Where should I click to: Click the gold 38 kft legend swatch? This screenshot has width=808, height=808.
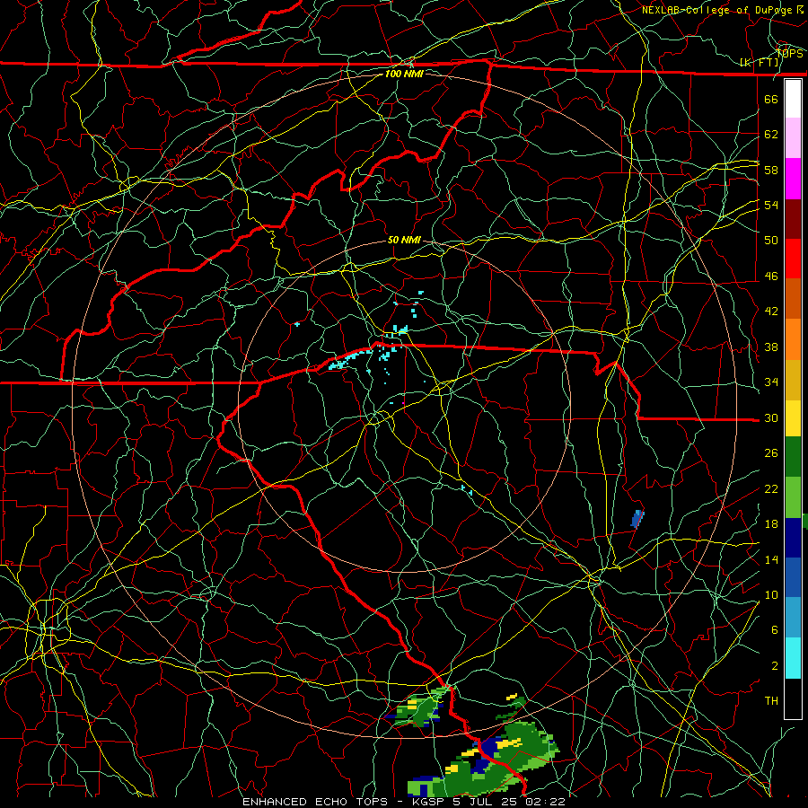pyautogui.click(x=793, y=380)
